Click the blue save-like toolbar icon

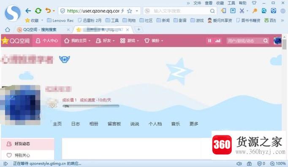pyautogui.click(x=233, y=11)
